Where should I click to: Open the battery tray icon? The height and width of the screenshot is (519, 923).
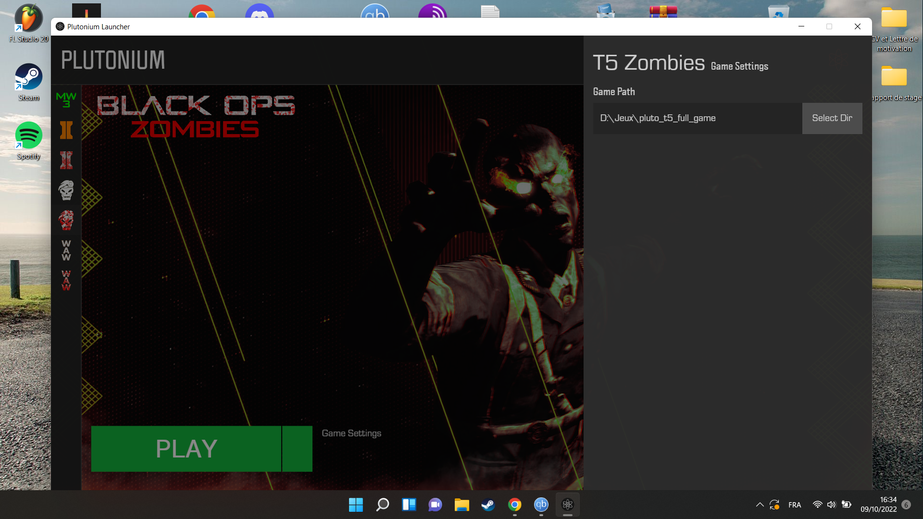pos(847,505)
